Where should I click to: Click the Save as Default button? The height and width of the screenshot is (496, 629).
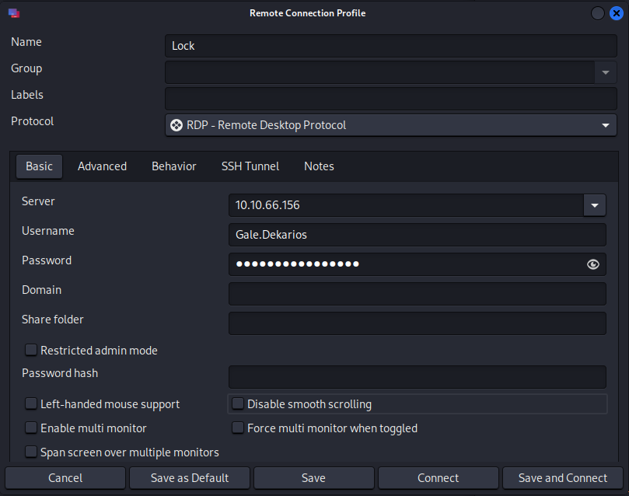pos(190,478)
